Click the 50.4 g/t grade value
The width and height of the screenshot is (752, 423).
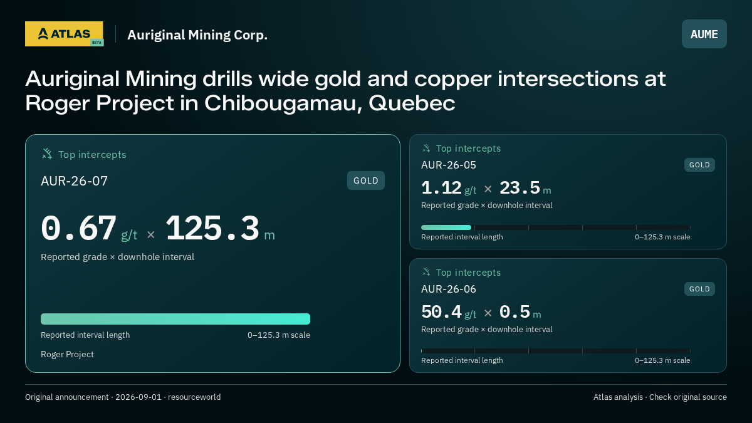point(449,312)
